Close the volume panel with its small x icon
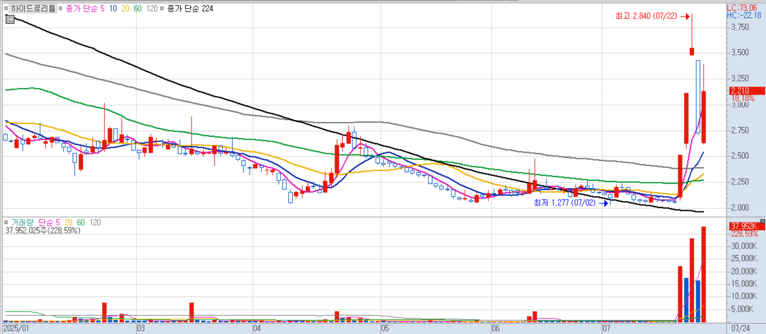The width and height of the screenshot is (766, 334). point(762,221)
